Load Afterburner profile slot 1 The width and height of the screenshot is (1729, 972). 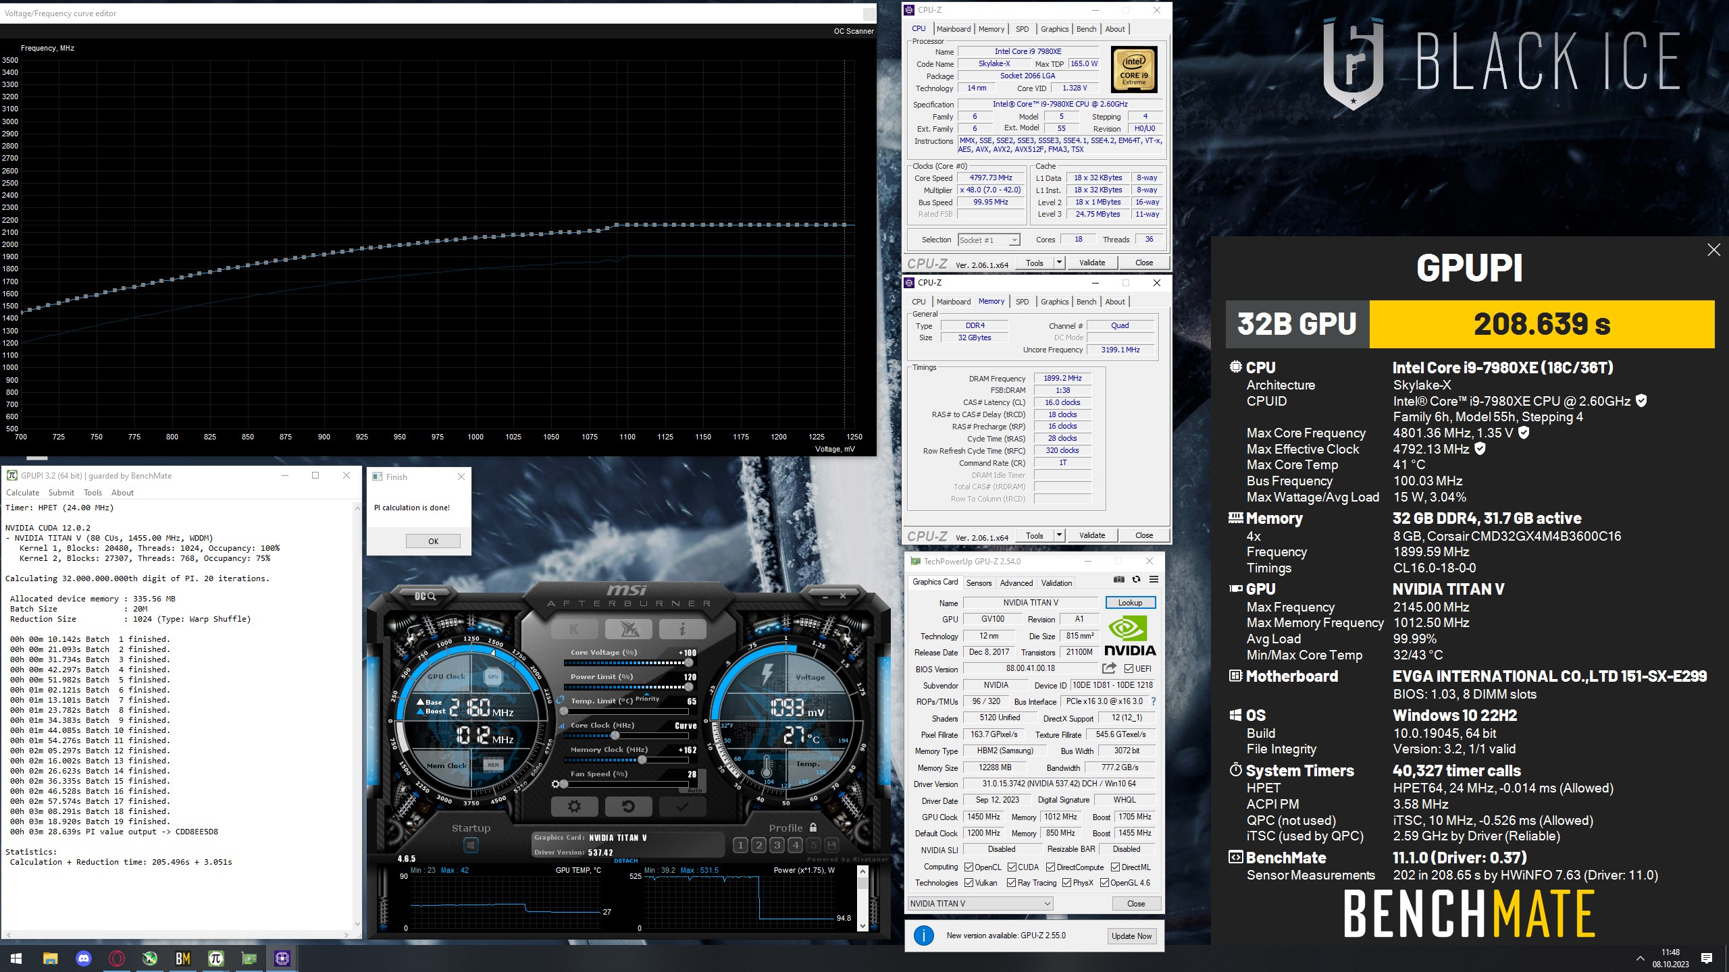pos(740,845)
